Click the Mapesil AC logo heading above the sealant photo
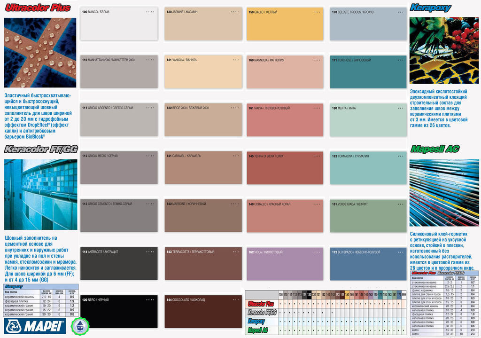Image resolution: width=481 pixels, height=338 pixels. pyautogui.click(x=435, y=149)
